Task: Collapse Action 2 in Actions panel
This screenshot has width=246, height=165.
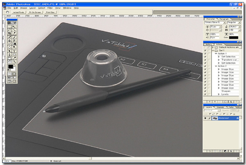Action: pyautogui.click(x=216, y=66)
